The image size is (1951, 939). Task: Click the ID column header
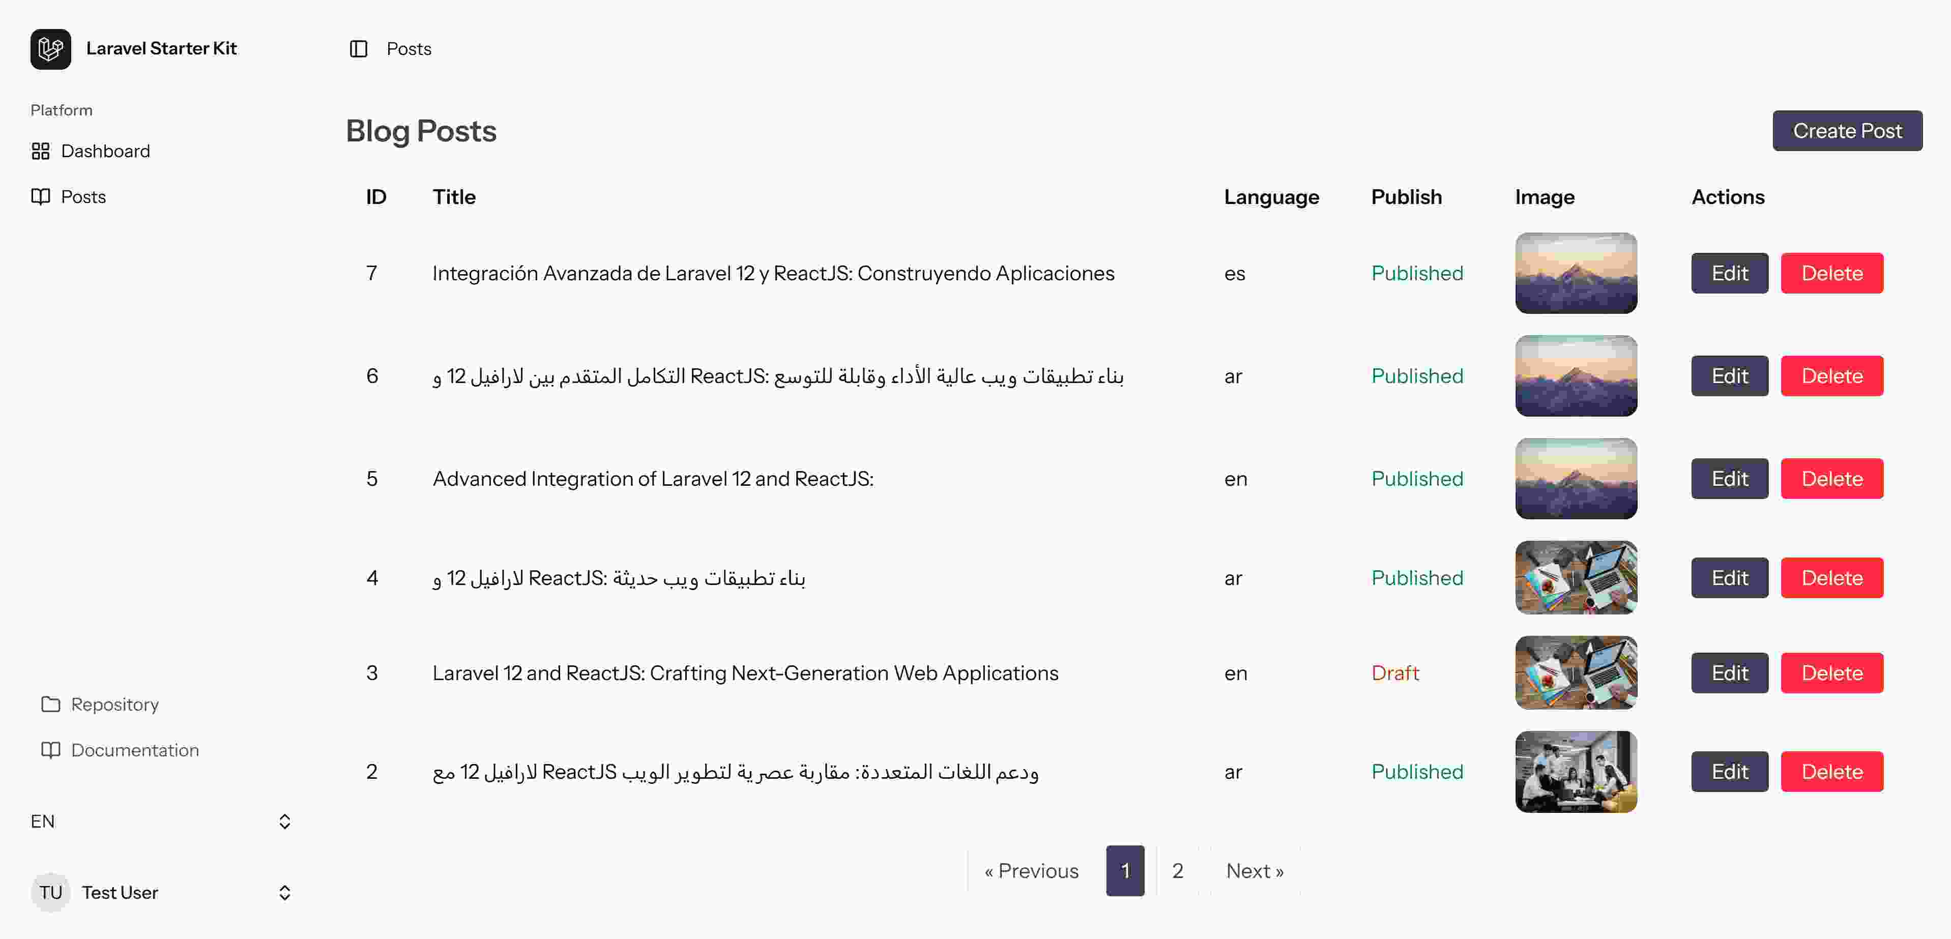pos(375,197)
